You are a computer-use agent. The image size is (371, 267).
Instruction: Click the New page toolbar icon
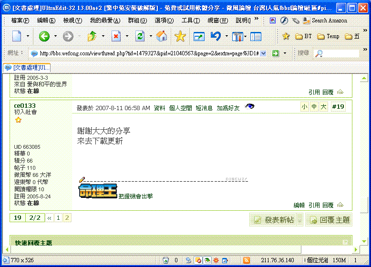(x=17, y=36)
